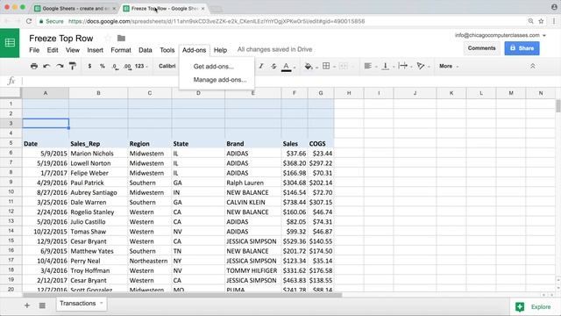Undo the last action
This screenshot has width=561, height=316.
(x=46, y=66)
